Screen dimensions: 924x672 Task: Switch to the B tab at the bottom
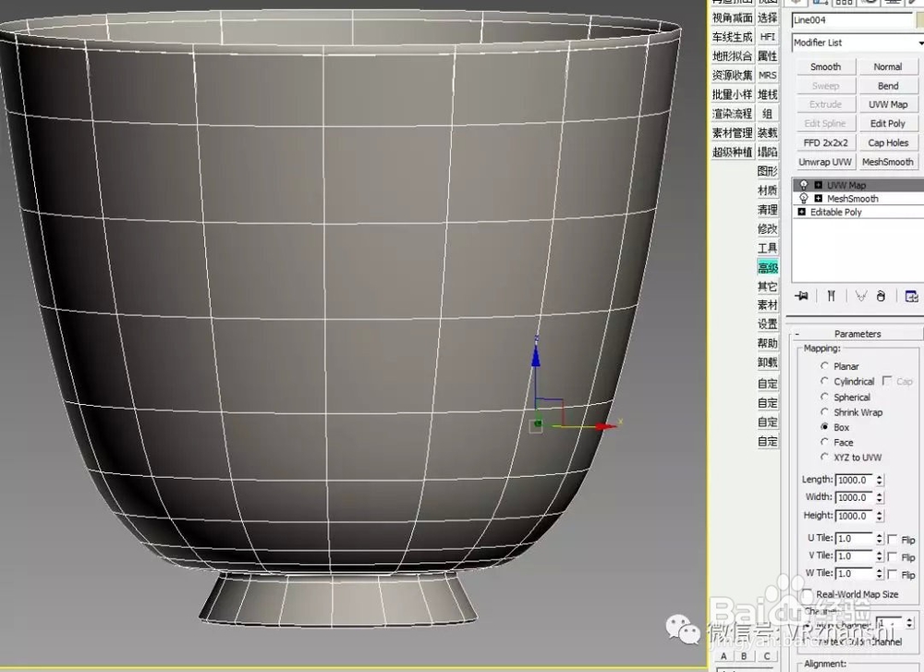coord(742,654)
